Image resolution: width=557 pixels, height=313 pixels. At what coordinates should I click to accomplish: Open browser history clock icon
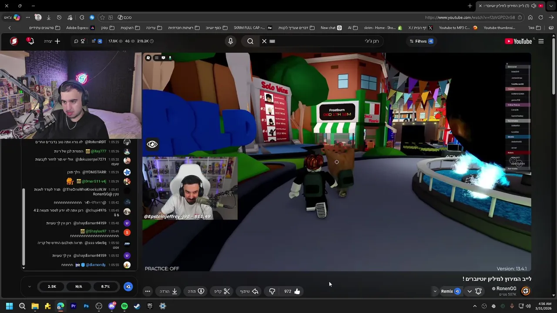point(59,17)
